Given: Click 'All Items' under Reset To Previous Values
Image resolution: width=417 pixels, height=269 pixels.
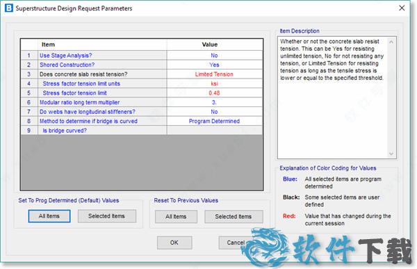Looking at the screenshot, I should click(x=176, y=217).
